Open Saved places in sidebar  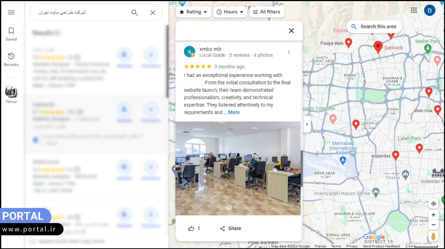click(x=11, y=34)
